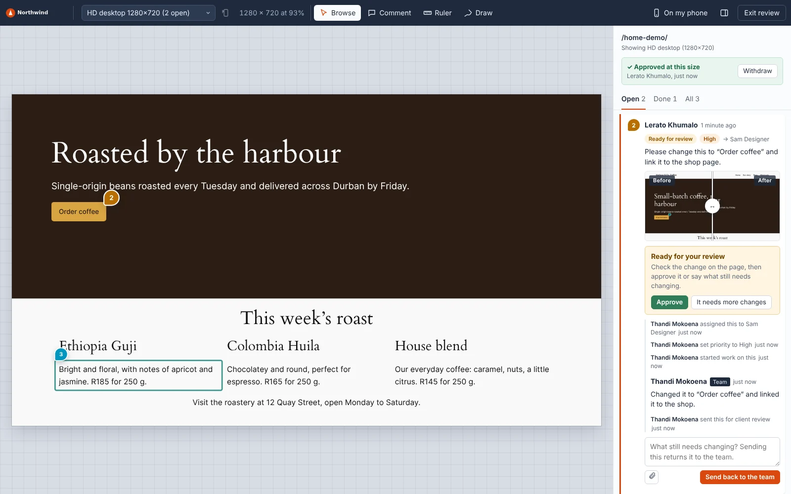Open the On my phone option

[680, 13]
